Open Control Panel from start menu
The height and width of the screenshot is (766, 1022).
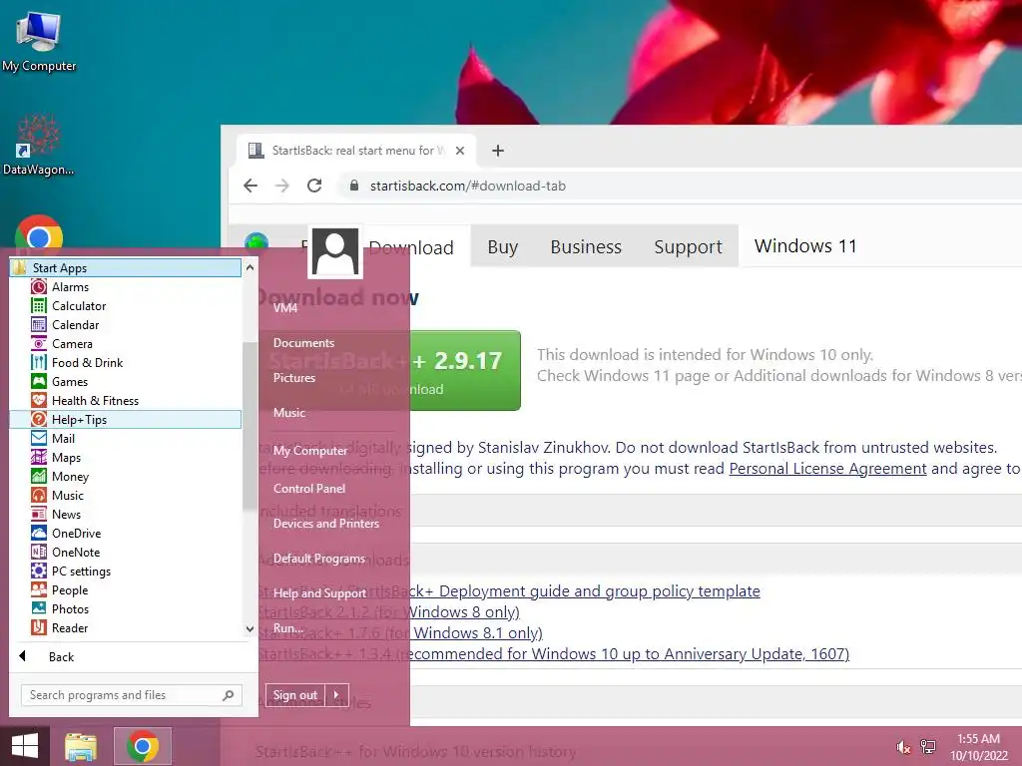[309, 489]
